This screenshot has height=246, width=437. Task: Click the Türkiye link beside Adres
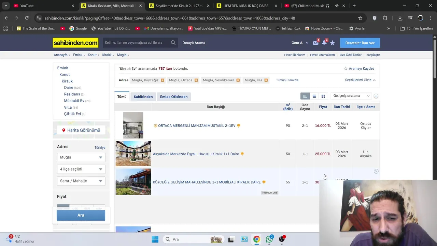click(100, 148)
